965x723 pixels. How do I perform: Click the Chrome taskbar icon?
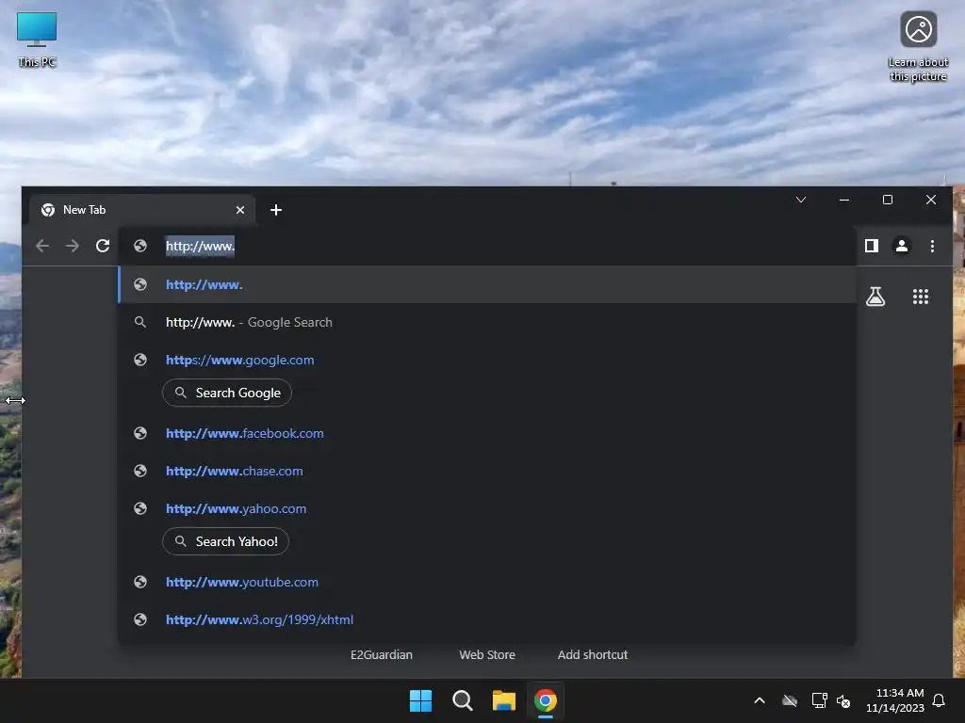pos(546,700)
